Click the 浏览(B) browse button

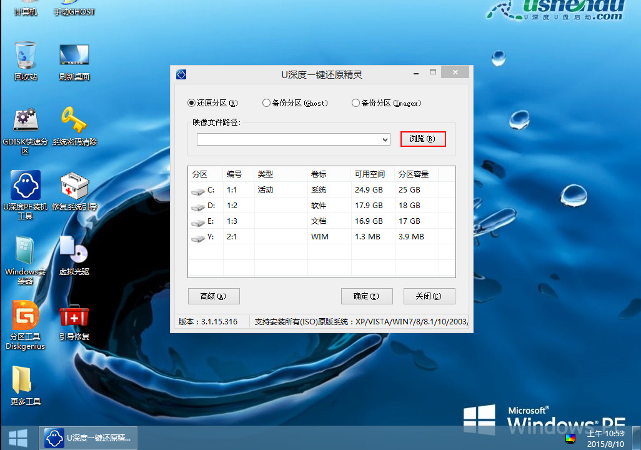click(423, 139)
